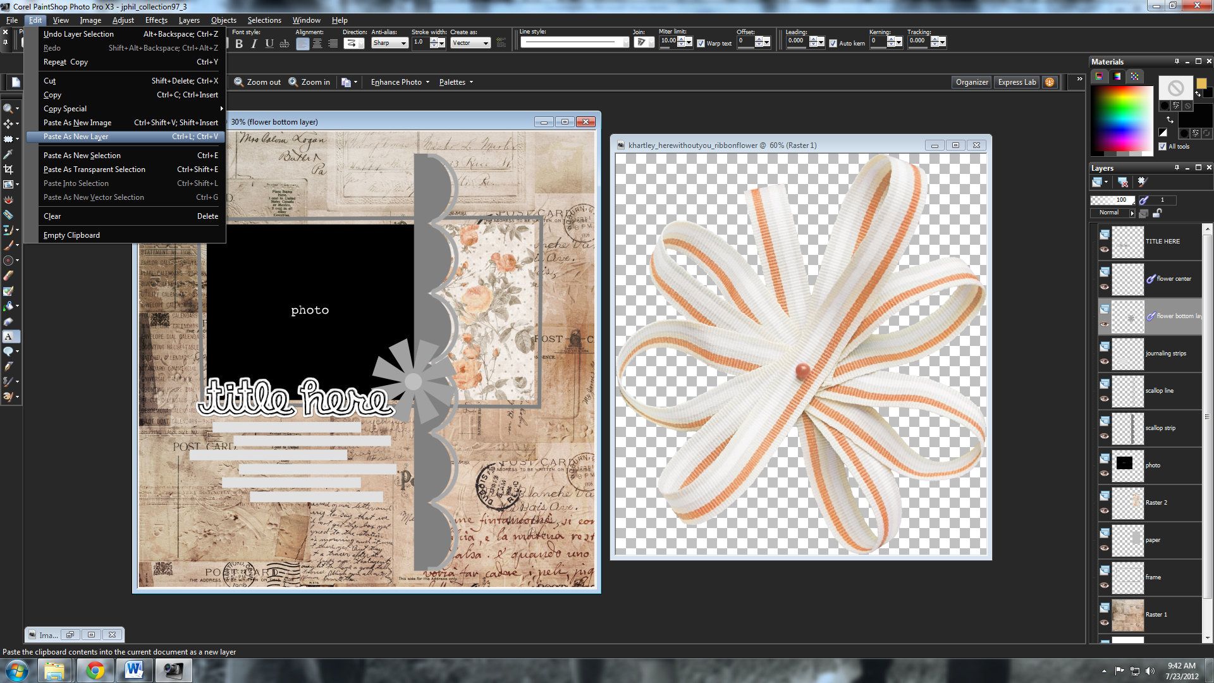The width and height of the screenshot is (1214, 683).
Task: Pick a color from the rainbow color field
Action: pyautogui.click(x=1122, y=118)
